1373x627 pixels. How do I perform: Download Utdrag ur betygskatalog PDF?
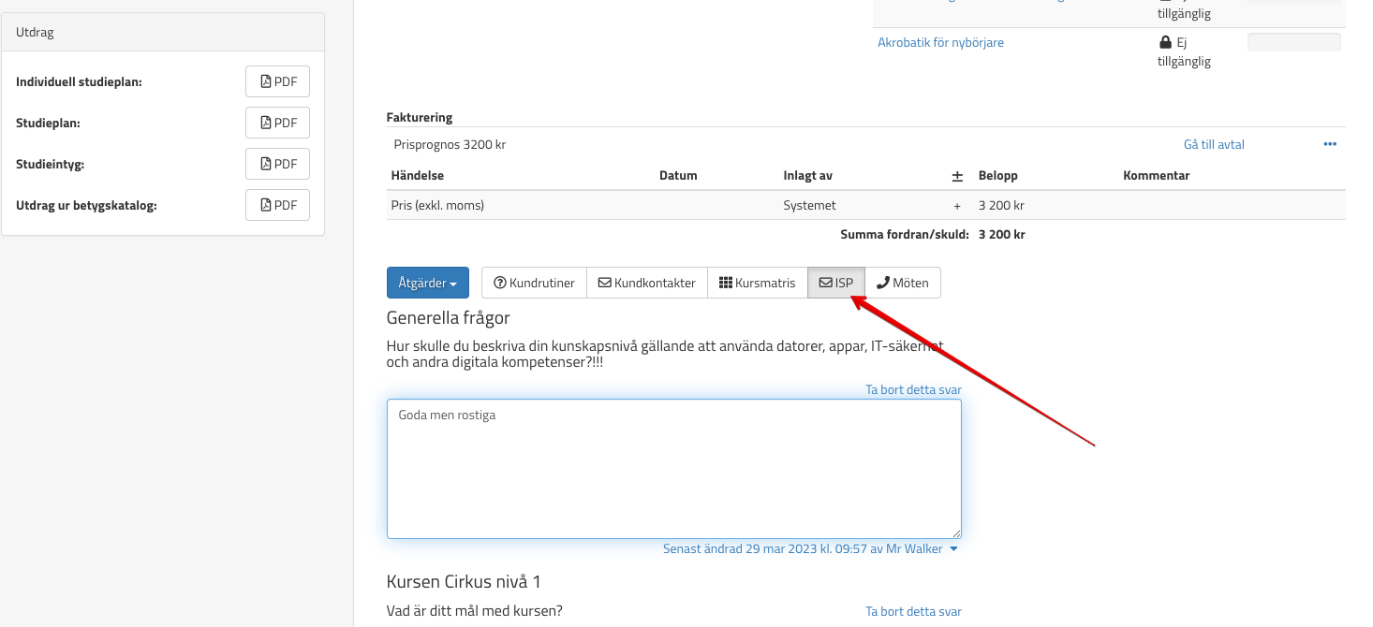(277, 205)
